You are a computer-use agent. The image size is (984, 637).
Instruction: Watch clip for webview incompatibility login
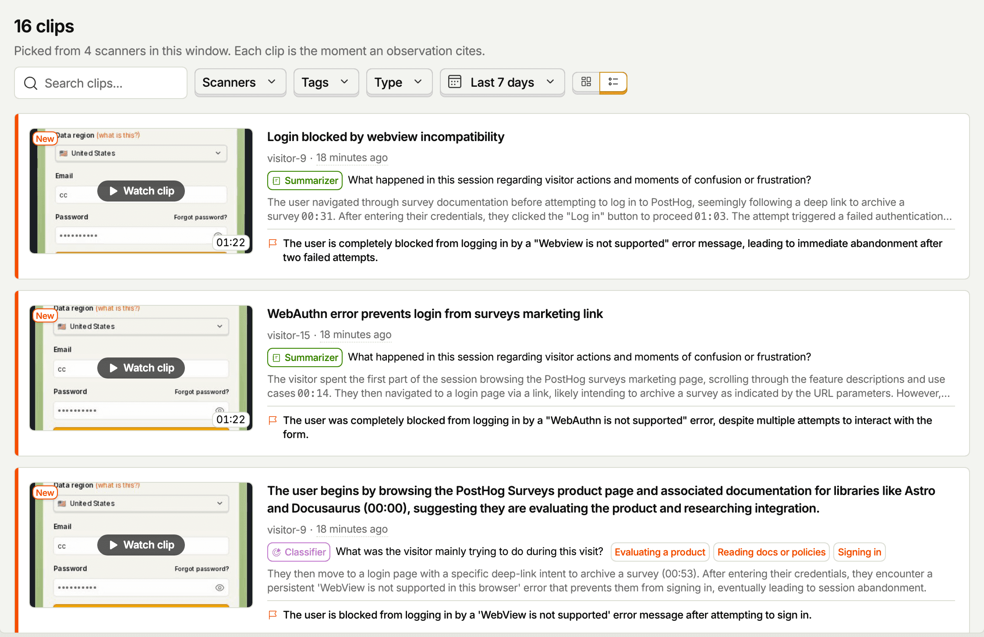pos(141,191)
